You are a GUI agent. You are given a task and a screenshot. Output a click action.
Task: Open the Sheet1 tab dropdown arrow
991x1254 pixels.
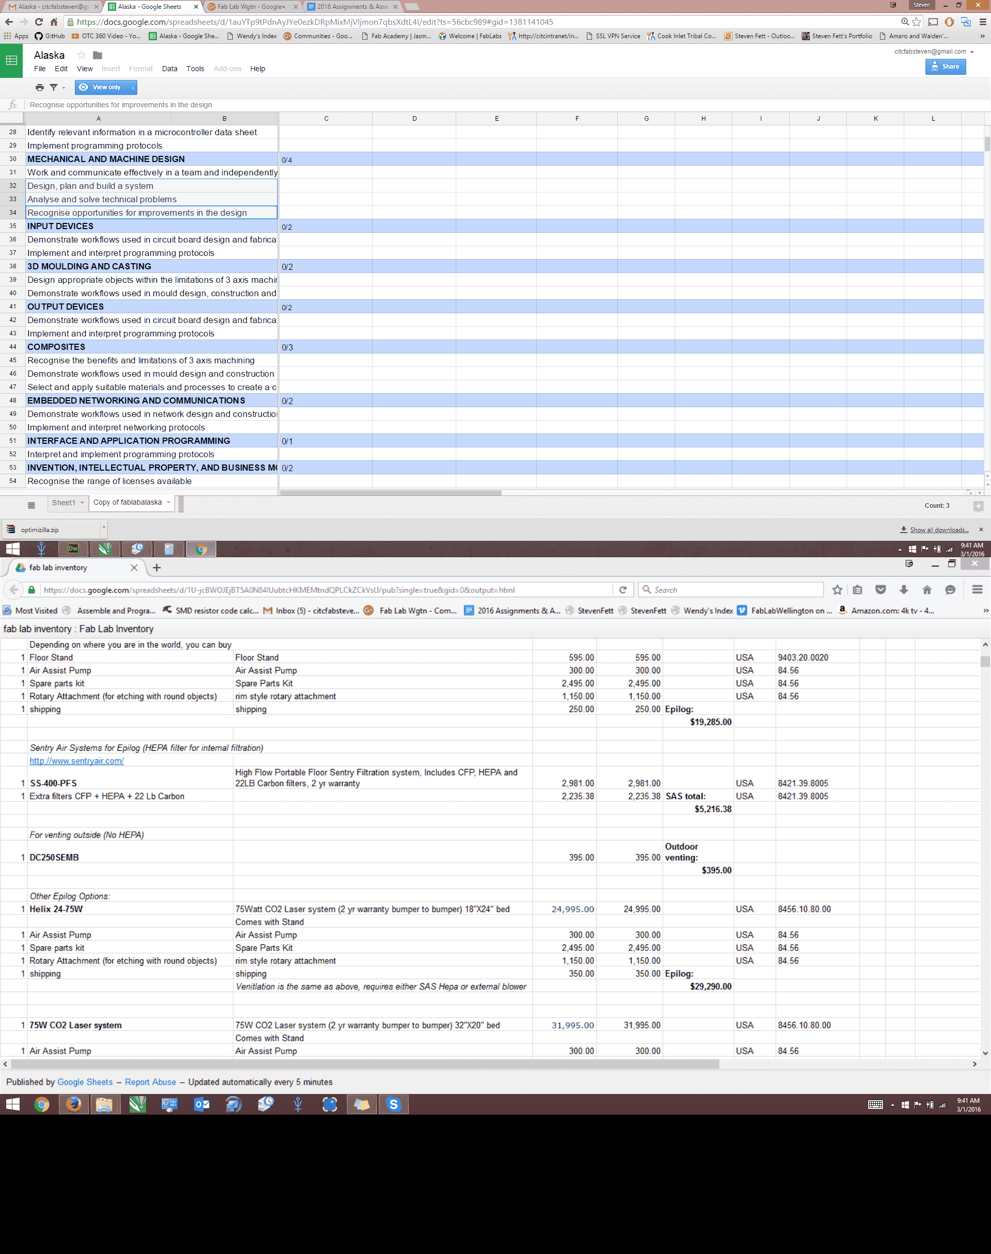point(82,503)
